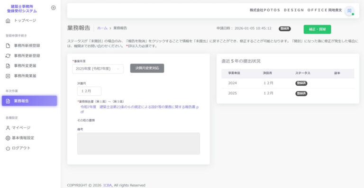Click the user avatar in the header
The image size is (364, 188).
point(349,11)
